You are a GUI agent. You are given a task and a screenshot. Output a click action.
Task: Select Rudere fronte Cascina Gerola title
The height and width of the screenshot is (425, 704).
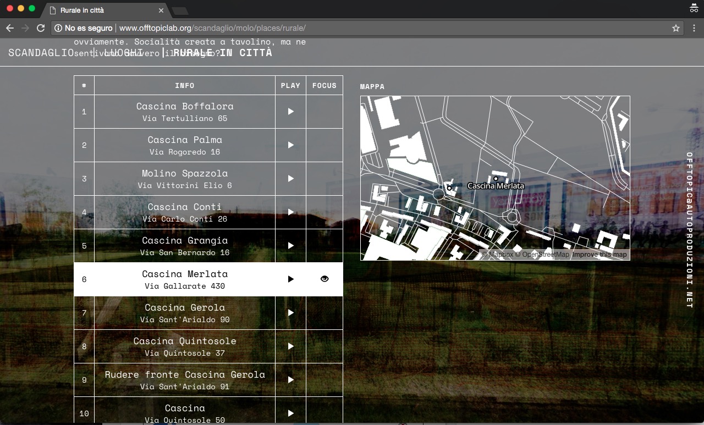click(x=185, y=374)
